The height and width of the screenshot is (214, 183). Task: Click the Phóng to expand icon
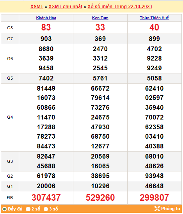[157, 209]
